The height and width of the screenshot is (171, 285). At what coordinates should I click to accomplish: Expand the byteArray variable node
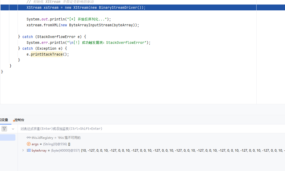click(x=23, y=150)
